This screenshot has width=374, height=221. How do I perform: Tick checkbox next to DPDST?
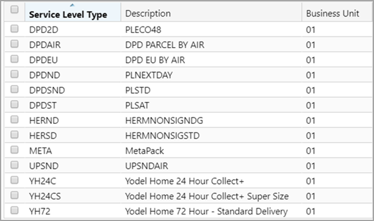[15, 104]
